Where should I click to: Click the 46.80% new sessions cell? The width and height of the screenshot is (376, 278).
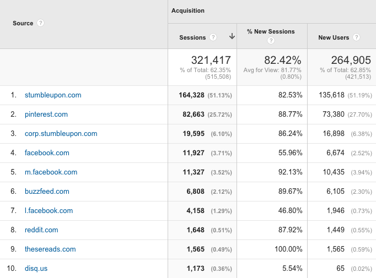pyautogui.click(x=290, y=211)
